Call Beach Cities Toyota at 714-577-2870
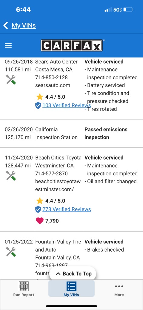Screen dimensions: 143x310 51,173
